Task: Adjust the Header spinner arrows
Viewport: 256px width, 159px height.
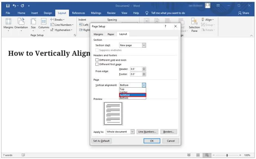Action: [x=144, y=69]
